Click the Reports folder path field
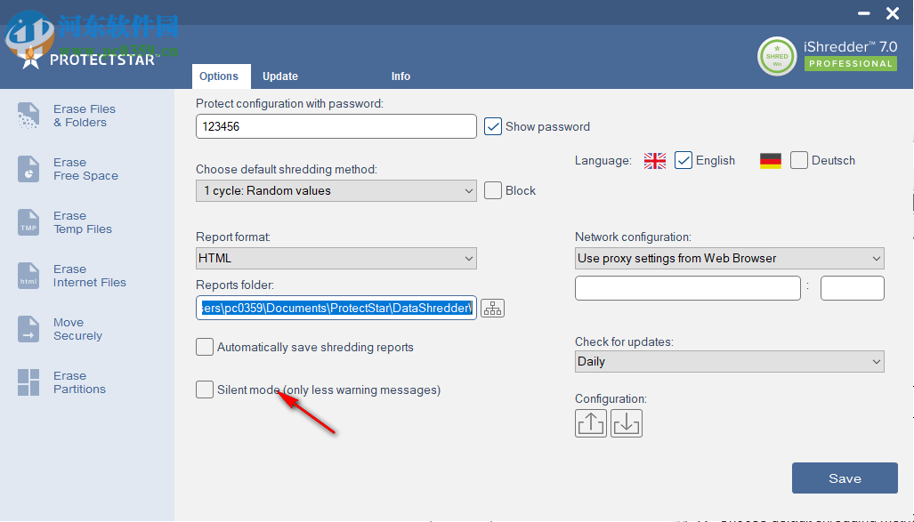Screen dimensions: 914x522 coord(336,309)
